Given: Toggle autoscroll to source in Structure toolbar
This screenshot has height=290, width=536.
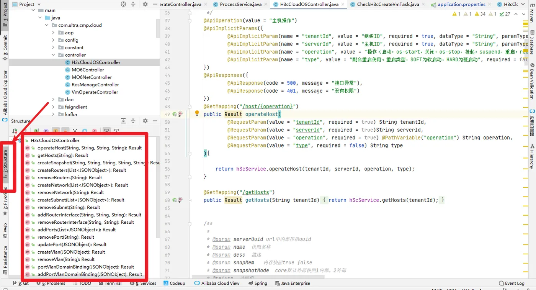Looking at the screenshot, I should tap(106, 131).
